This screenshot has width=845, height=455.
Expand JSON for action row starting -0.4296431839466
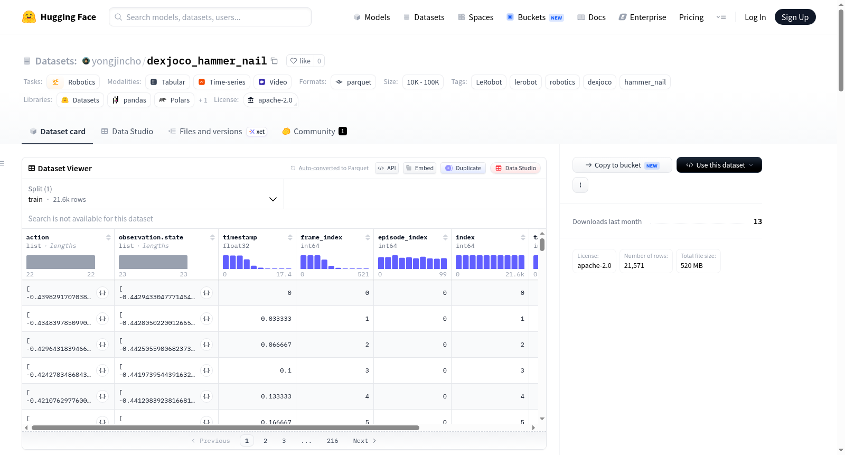[x=102, y=345]
